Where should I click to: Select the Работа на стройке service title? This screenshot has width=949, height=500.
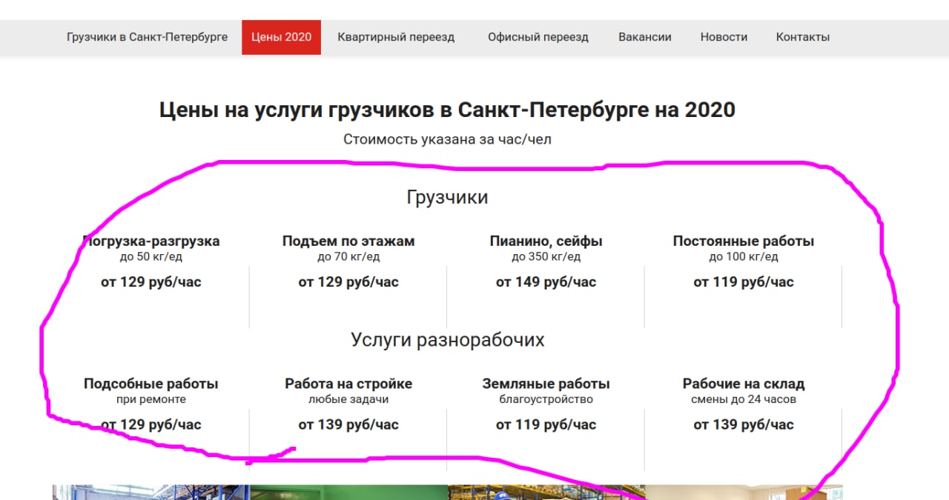coord(348,384)
